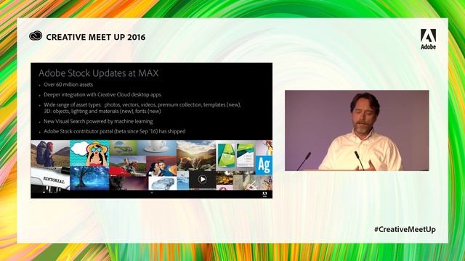This screenshot has height=261, width=465.
Task: Click 'Deeper integration with Creative Cloud desktop apps'
Action: (x=102, y=95)
